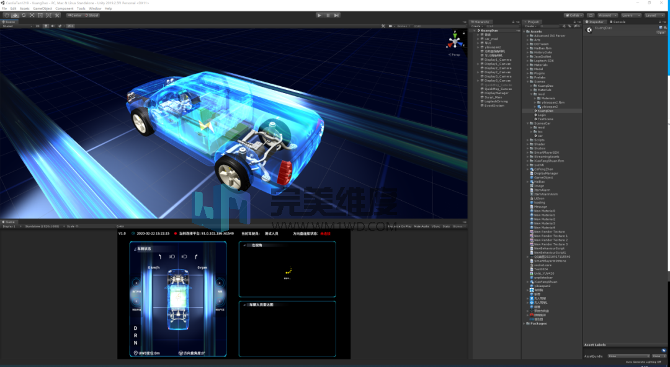Select the combined Transform tool
The image size is (670, 367).
[x=49, y=15]
